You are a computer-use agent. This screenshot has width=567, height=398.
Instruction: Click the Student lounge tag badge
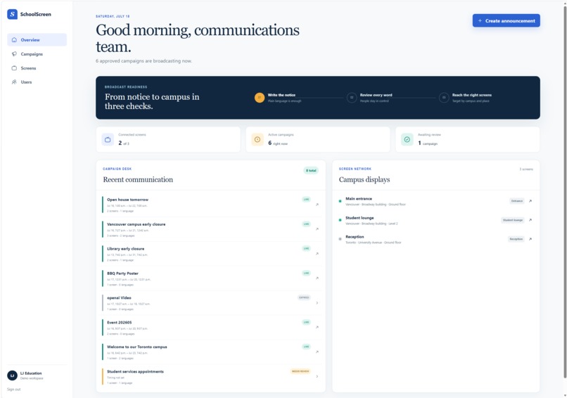pos(513,220)
